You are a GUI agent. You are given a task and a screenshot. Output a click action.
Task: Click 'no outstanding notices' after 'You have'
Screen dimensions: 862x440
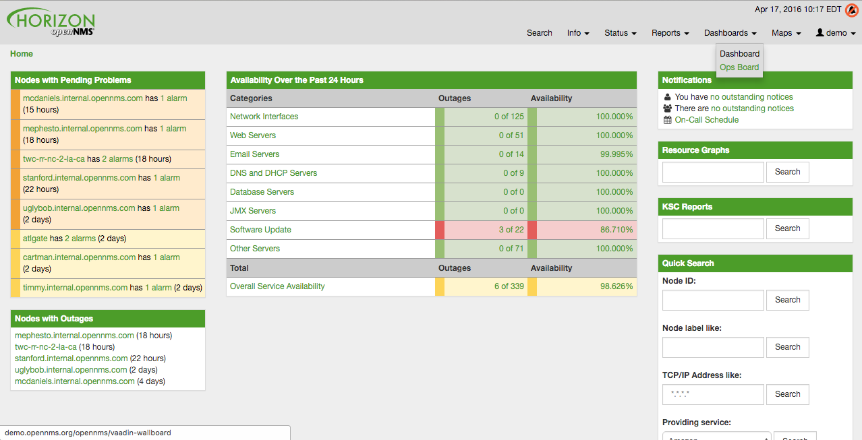tap(752, 97)
